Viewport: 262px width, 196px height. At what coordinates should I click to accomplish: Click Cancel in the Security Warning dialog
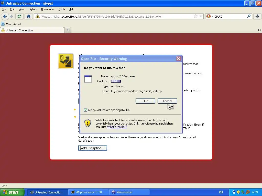pyautogui.click(x=167, y=101)
